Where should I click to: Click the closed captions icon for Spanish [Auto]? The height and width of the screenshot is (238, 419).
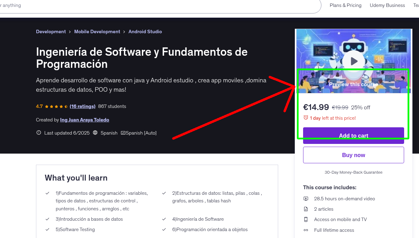[123, 133]
